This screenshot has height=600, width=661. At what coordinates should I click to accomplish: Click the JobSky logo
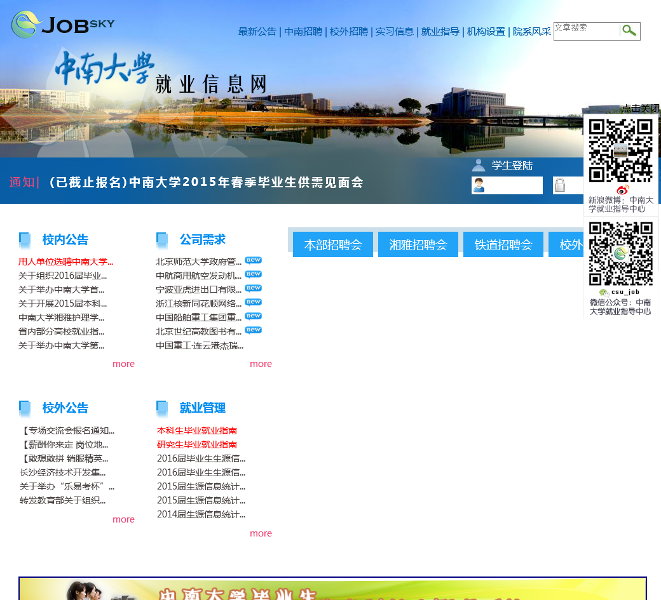63,25
